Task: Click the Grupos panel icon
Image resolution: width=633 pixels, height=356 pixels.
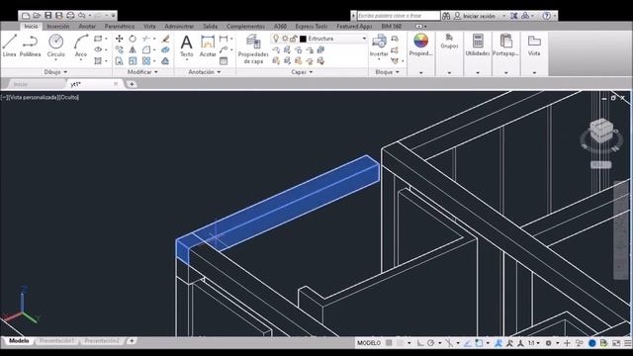Action: coord(449,42)
